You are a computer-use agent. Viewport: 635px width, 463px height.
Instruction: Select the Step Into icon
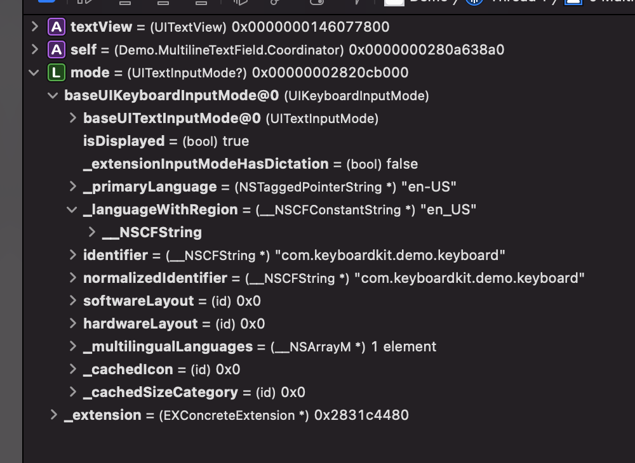[x=163, y=3]
